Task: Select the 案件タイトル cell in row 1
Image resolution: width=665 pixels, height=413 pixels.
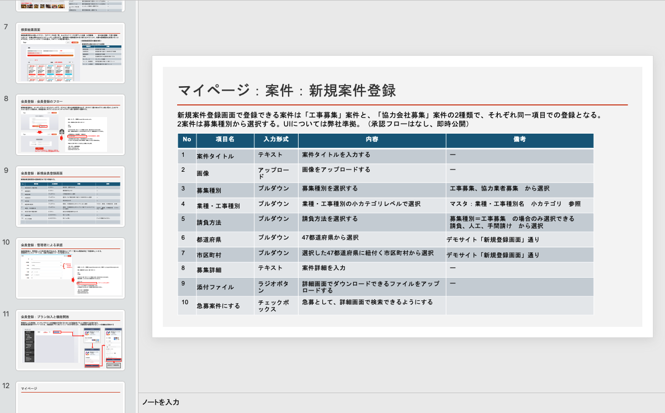Action: (215, 156)
